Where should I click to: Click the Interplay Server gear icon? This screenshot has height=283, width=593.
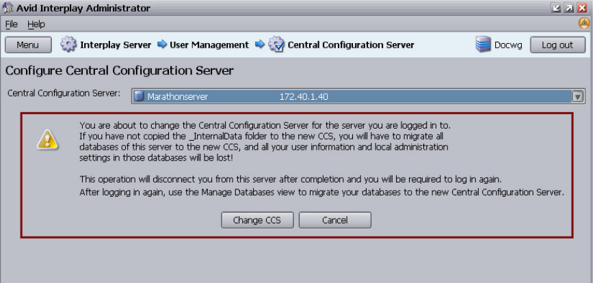[x=68, y=44]
